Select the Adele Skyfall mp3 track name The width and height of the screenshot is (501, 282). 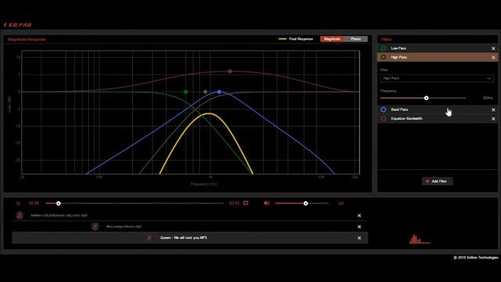(59, 215)
